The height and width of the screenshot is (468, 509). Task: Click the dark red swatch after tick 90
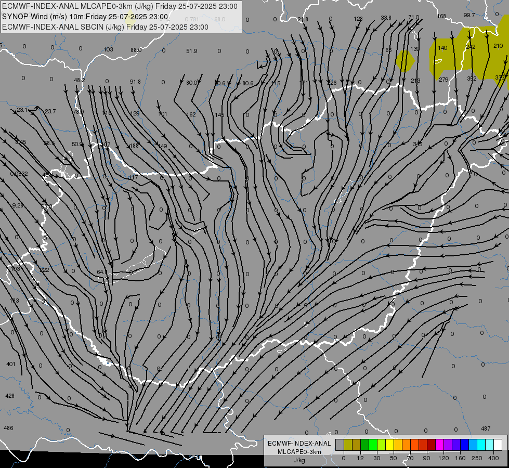[x=431, y=445]
